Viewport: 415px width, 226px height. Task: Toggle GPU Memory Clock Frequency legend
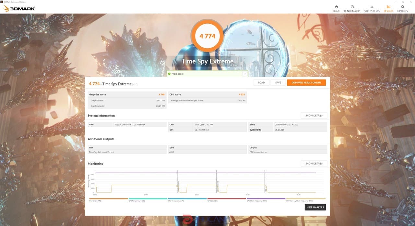[306, 200]
